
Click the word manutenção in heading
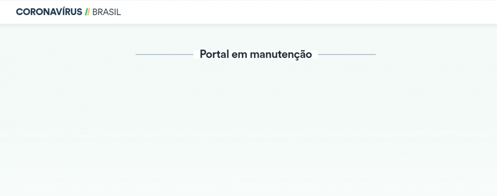[281, 54]
